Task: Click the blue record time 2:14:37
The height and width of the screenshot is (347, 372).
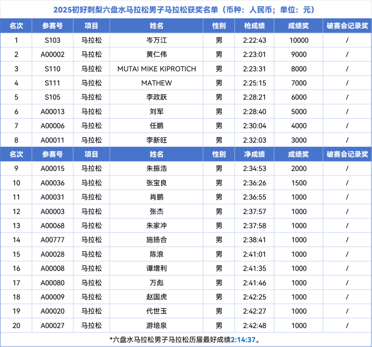Action: [x=243, y=340]
